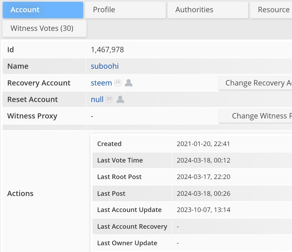Open Witness Votes (30) tab
This screenshot has height=252, width=292.
[x=45, y=28]
